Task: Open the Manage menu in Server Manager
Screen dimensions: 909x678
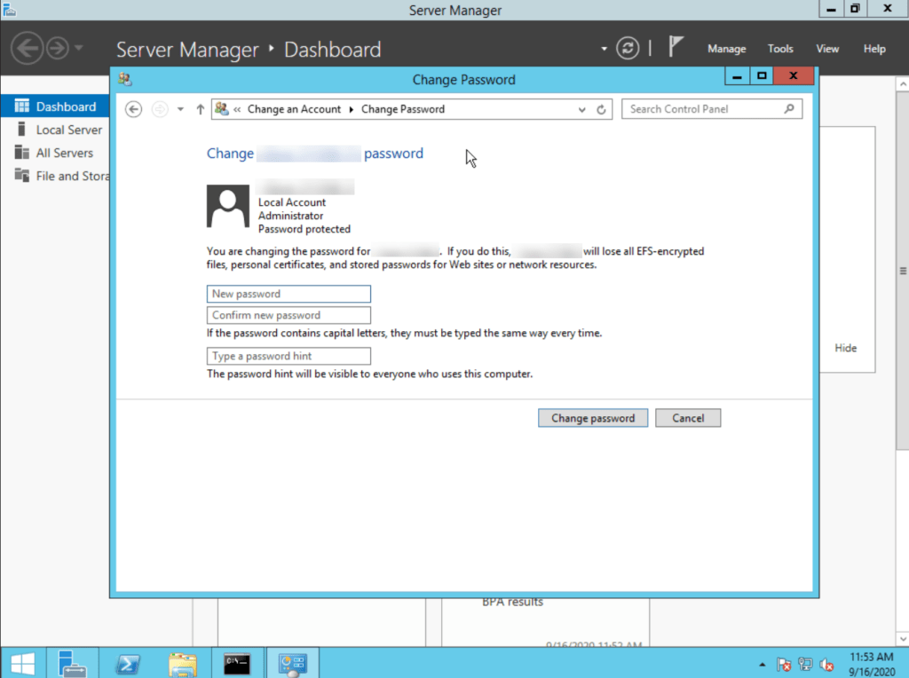Action: [726, 48]
